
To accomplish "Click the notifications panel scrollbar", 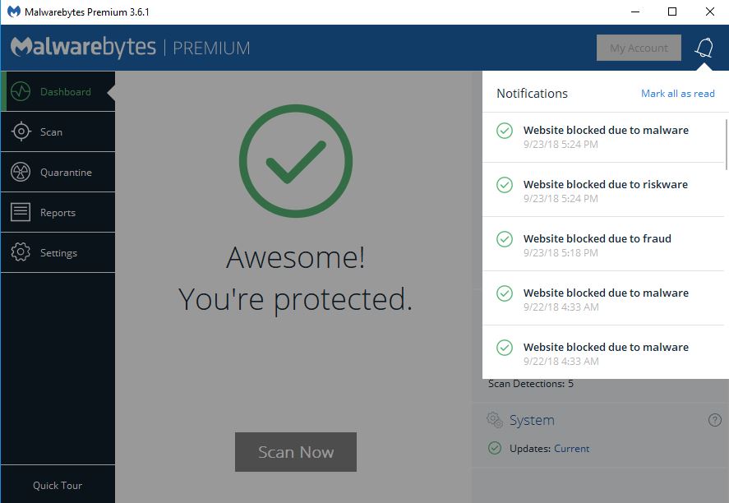I will [727, 145].
